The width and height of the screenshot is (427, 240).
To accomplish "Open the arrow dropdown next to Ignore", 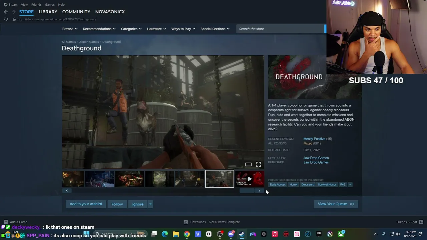I will click(x=150, y=204).
